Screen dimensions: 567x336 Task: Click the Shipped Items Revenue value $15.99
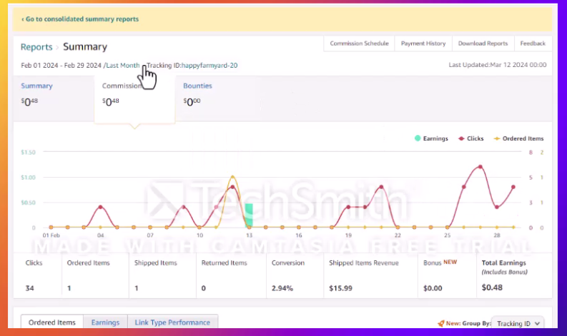coord(340,288)
